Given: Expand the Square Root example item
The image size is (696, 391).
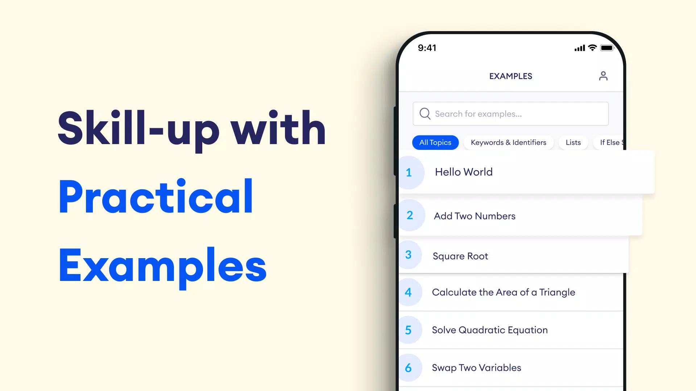Looking at the screenshot, I should pyautogui.click(x=511, y=256).
